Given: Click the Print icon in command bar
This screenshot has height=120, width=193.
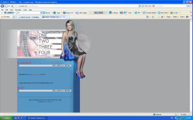Looking at the screenshot, I should tap(162, 17).
